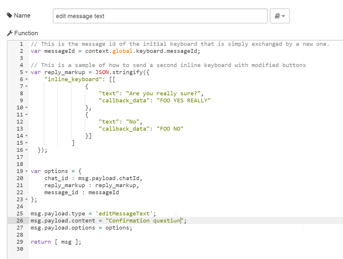343x259 pixels.
Task: Click the wrench icon beside Function
Action: pyautogui.click(x=9, y=33)
